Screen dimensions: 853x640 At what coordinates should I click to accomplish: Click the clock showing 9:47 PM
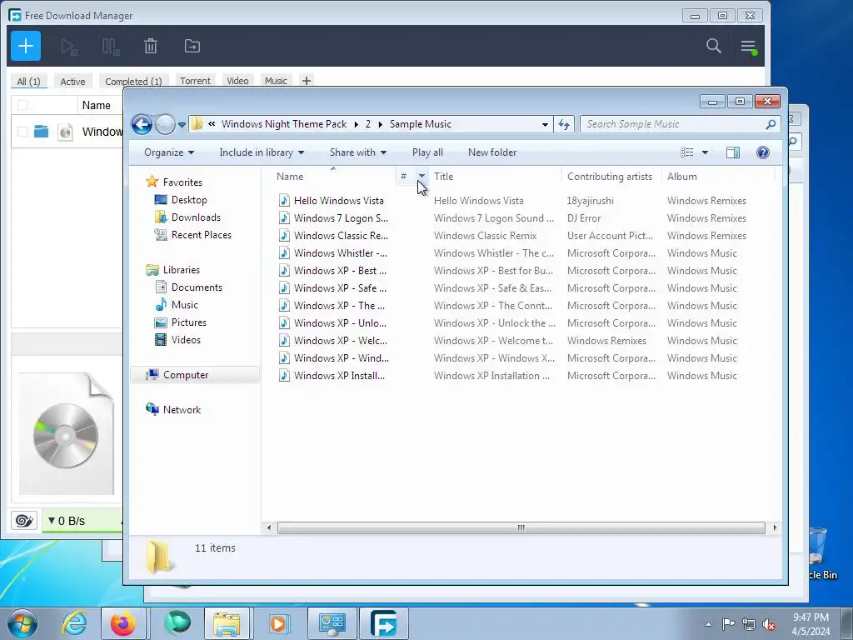coord(811,617)
